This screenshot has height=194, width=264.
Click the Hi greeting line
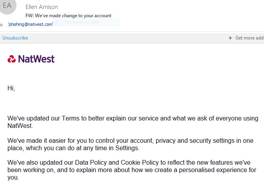click(11, 88)
